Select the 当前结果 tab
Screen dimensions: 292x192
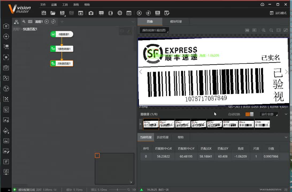coord(146,137)
